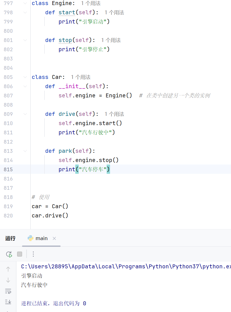Jump up the stack trace with the up arrow
Image resolution: width=231 pixels, height=312 pixels.
8,269
